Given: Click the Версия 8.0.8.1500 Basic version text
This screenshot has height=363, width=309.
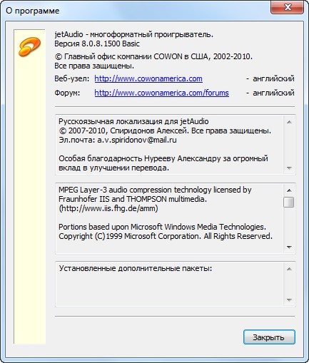Looking at the screenshot, I should click(x=97, y=44).
